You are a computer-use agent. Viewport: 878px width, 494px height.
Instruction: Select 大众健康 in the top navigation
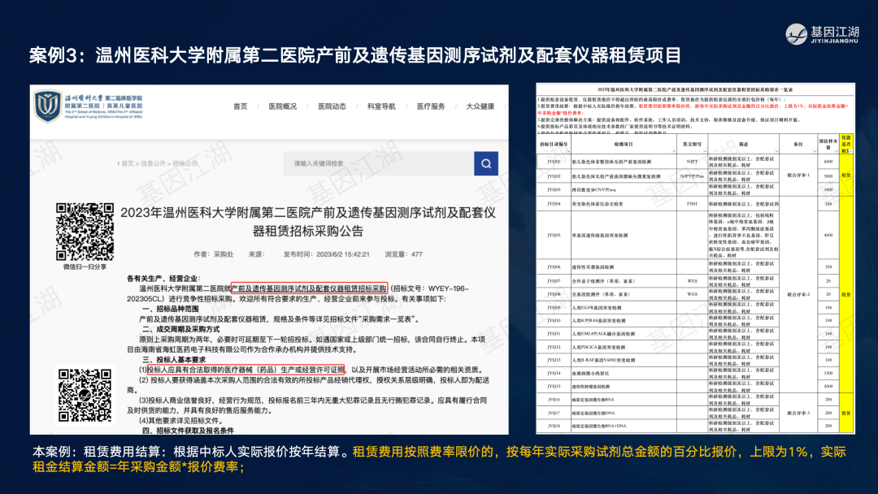pos(480,106)
